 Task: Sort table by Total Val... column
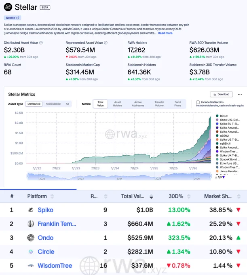(151, 196)
